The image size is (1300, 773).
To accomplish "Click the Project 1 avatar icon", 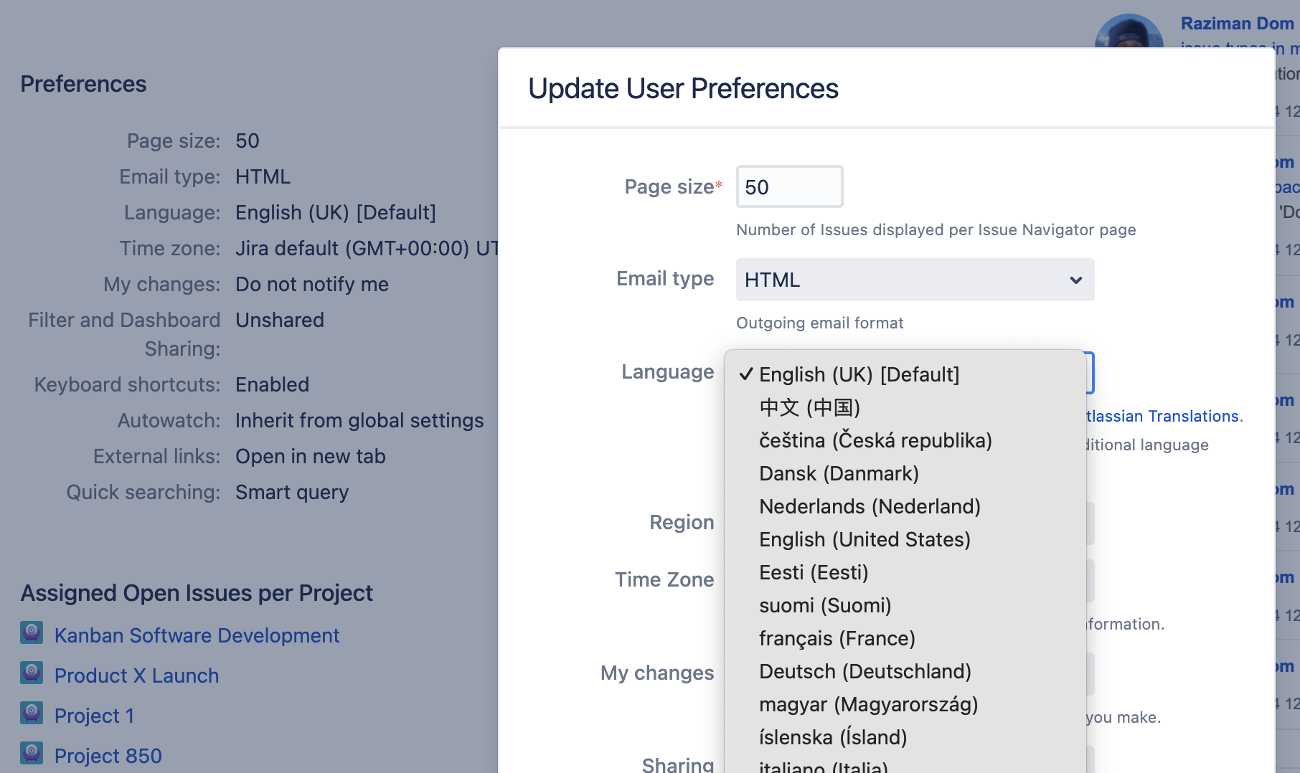I will pyautogui.click(x=32, y=713).
